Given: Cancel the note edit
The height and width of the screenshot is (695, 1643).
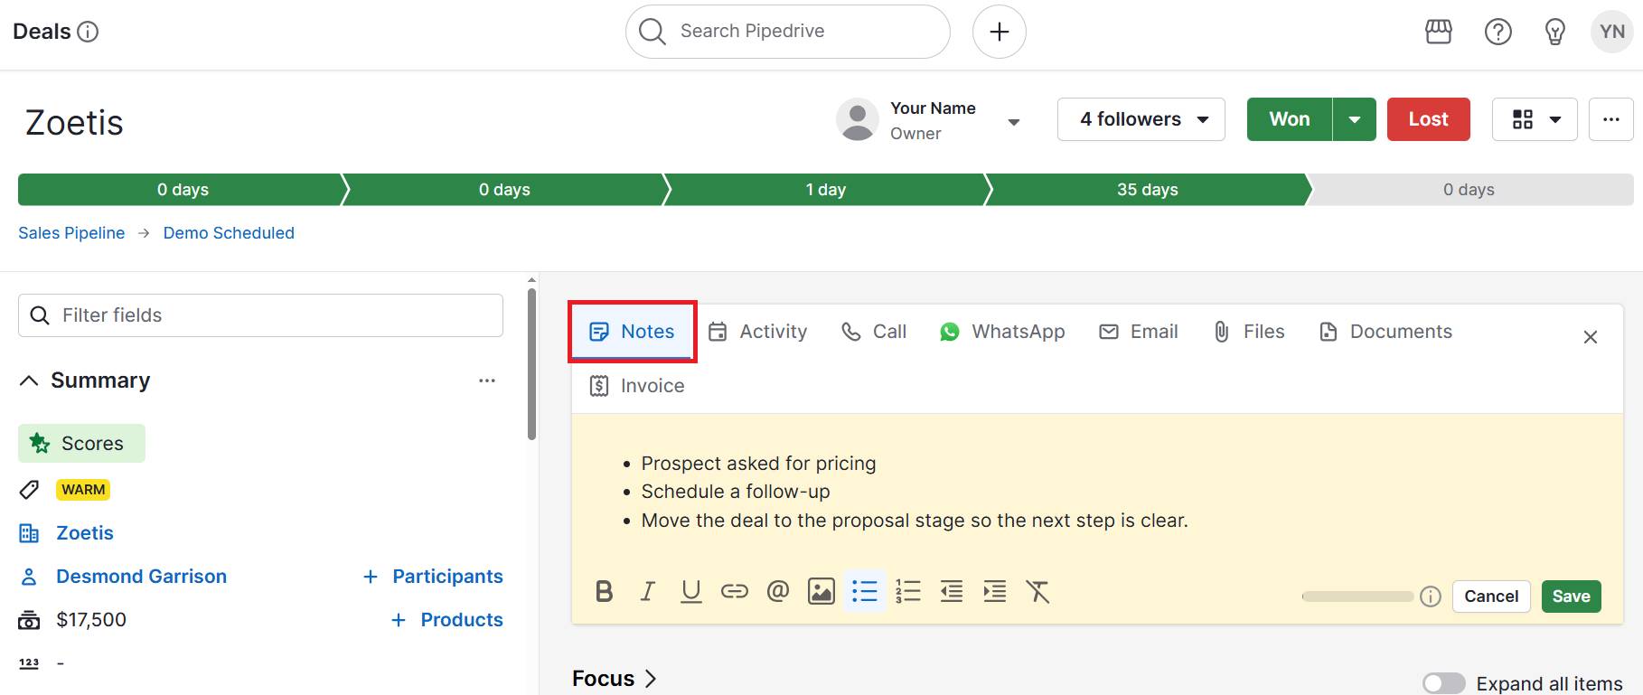Looking at the screenshot, I should coord(1491,596).
